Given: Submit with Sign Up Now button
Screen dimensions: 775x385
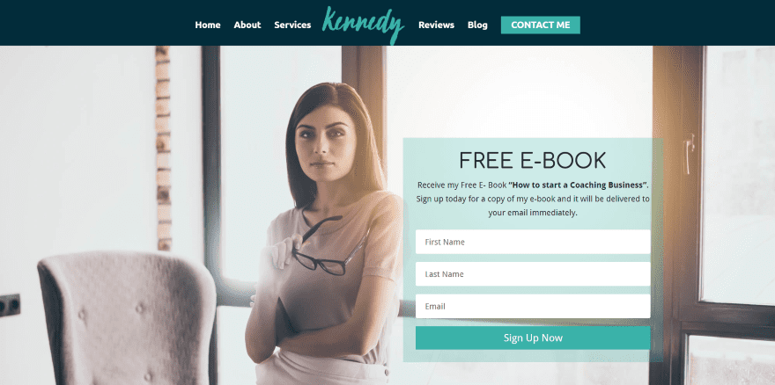Looking at the screenshot, I should (x=533, y=338).
